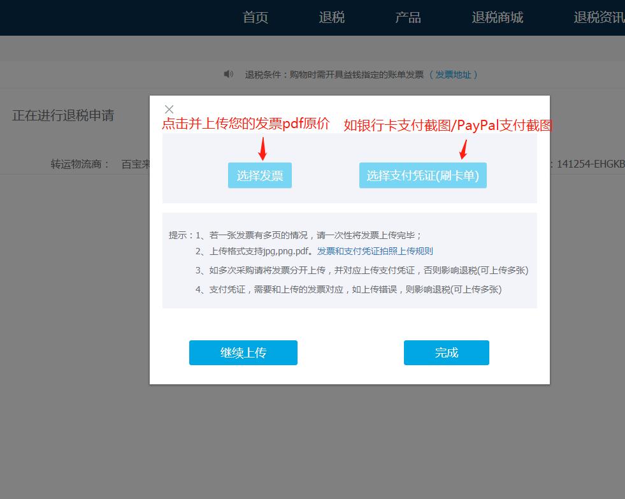
Task: Close the upload dialog with the X
Action: (169, 109)
